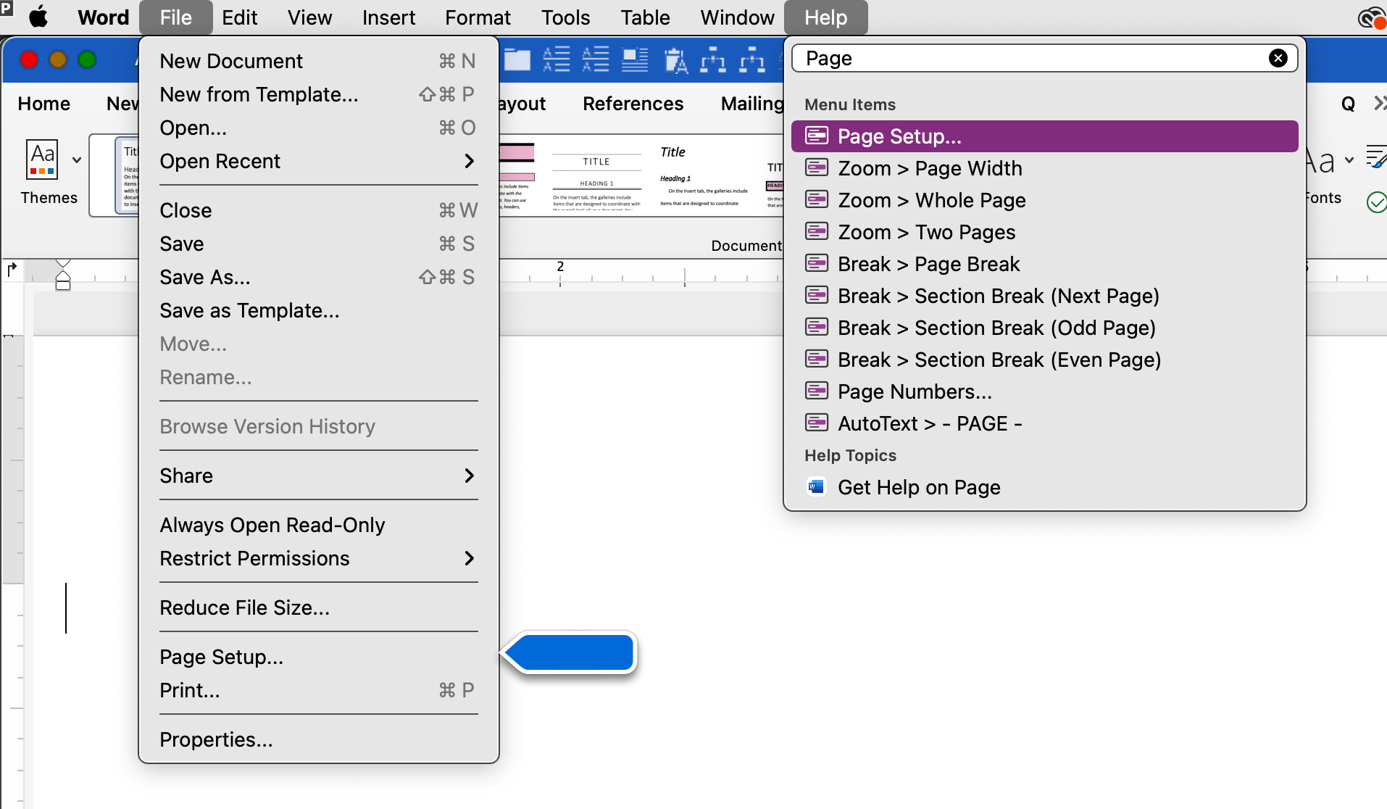Choose Zoom > Whole Page result
Viewport: 1387px width, 809px height.
click(1044, 200)
